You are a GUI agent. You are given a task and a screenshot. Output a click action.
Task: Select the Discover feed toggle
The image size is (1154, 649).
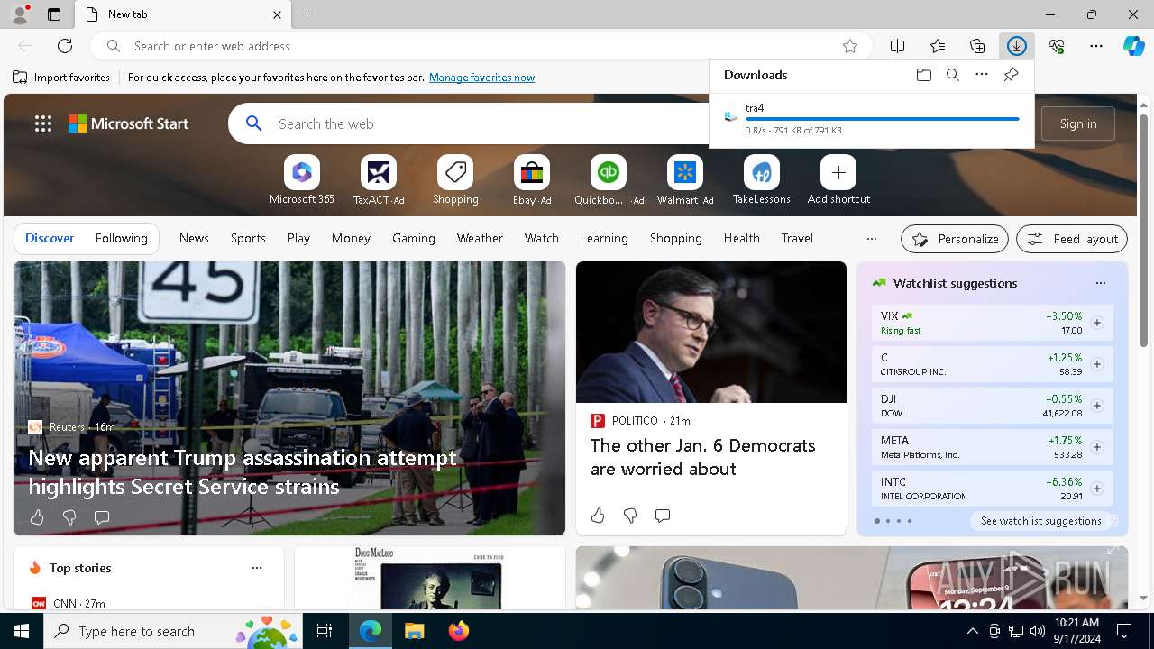point(50,238)
